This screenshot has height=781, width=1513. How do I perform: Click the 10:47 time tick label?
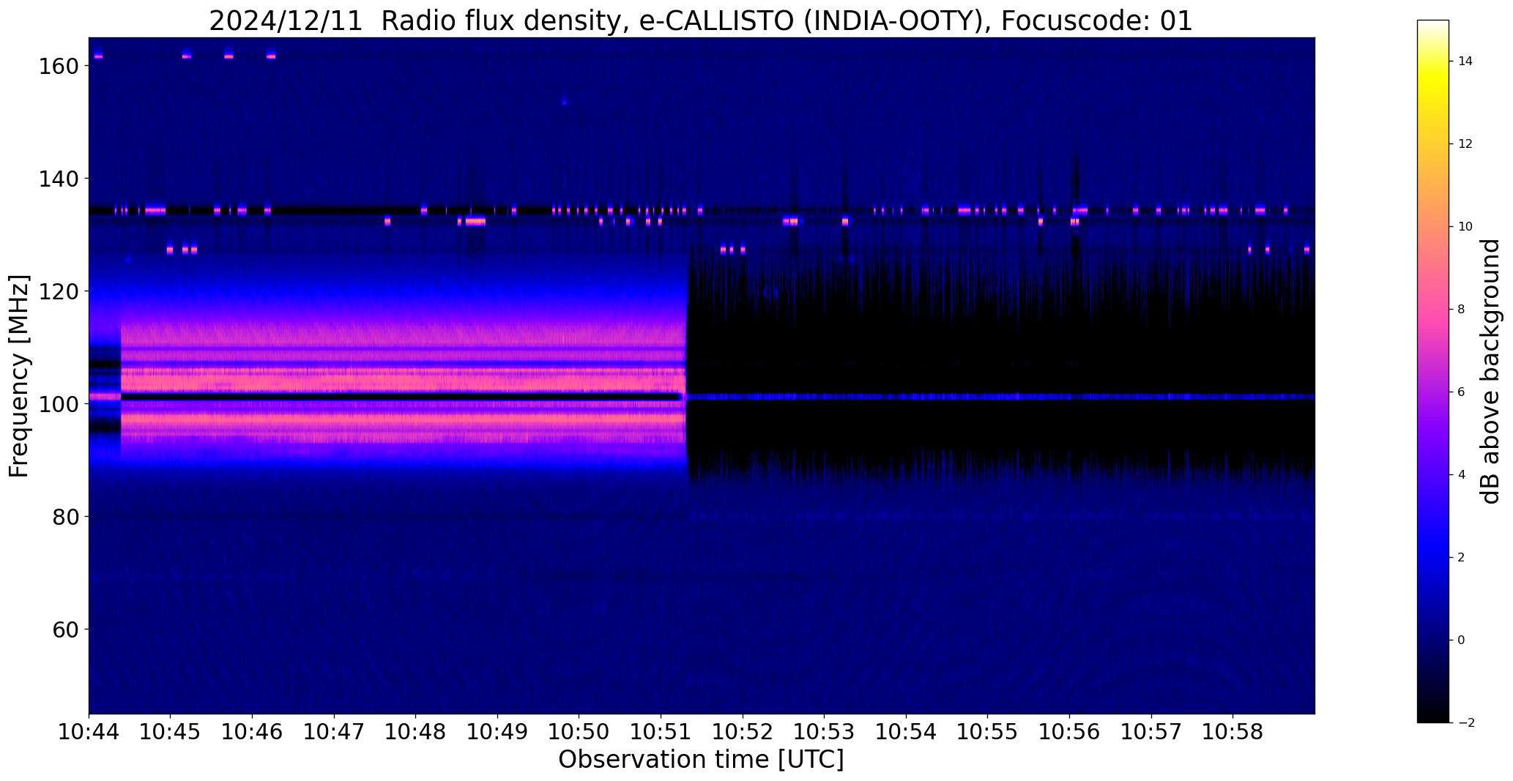(x=335, y=732)
